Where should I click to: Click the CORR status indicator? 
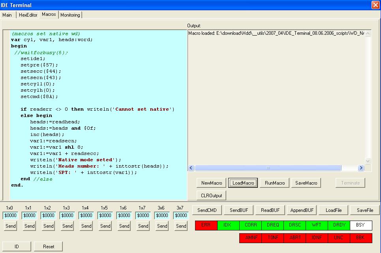pos(251,225)
